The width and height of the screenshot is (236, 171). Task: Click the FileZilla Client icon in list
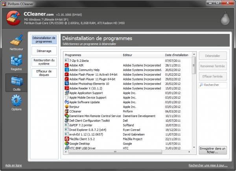coord(66,139)
